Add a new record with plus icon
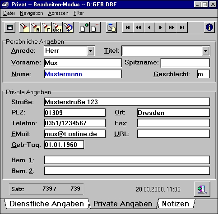 pos(84,27)
